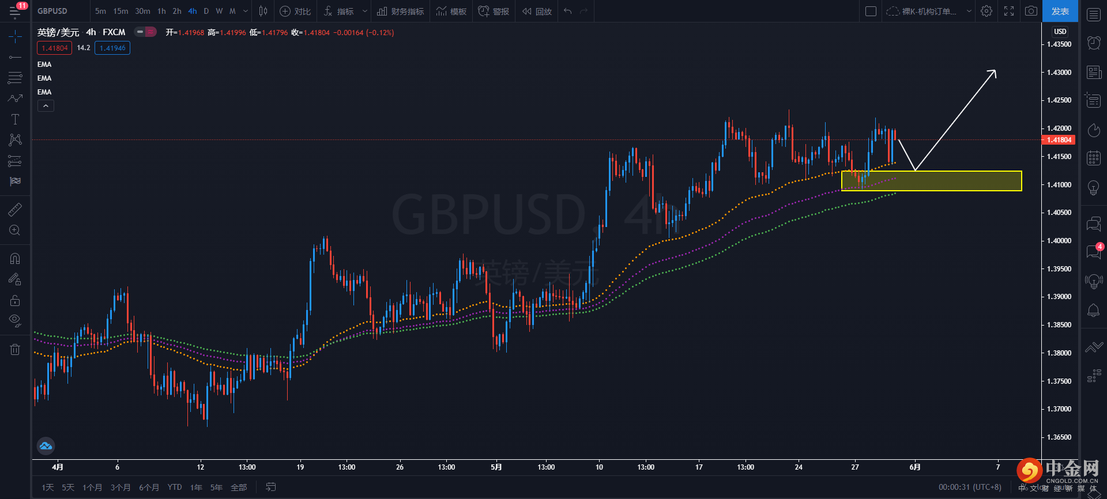This screenshot has height=499, width=1107.
Task: Click the 发表 publish button
Action: pyautogui.click(x=1060, y=11)
